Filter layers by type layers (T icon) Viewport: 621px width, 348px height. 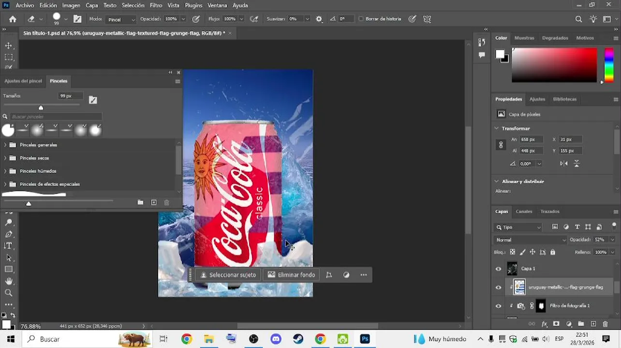[577, 227]
